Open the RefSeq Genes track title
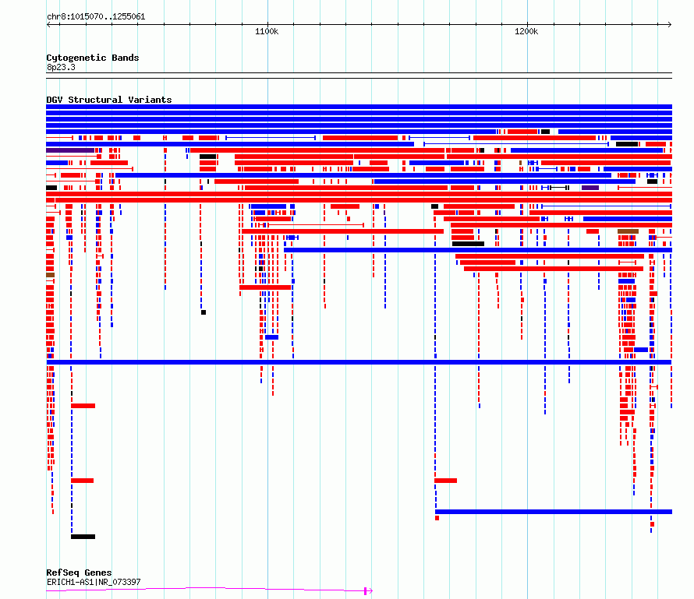This screenshot has width=694, height=599. click(x=79, y=573)
